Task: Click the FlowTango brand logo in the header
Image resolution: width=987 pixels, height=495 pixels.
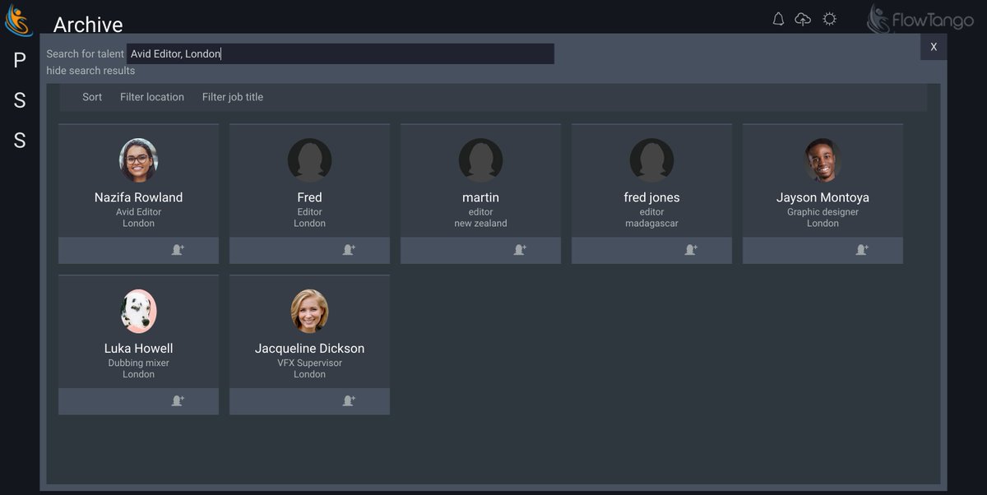Action: point(920,20)
